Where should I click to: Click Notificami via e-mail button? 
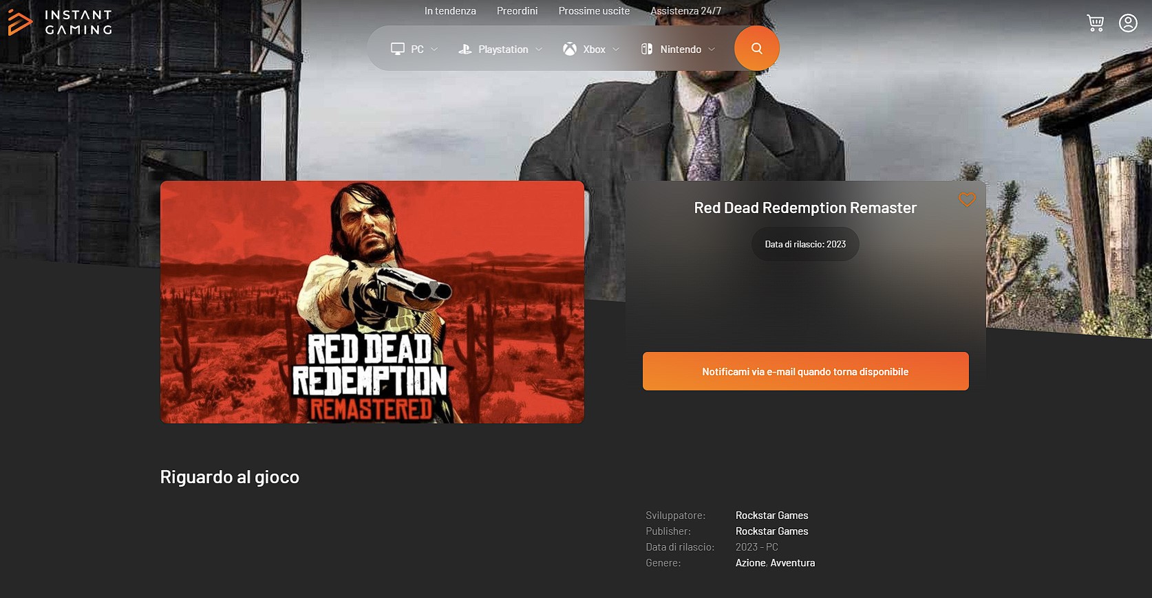805,371
